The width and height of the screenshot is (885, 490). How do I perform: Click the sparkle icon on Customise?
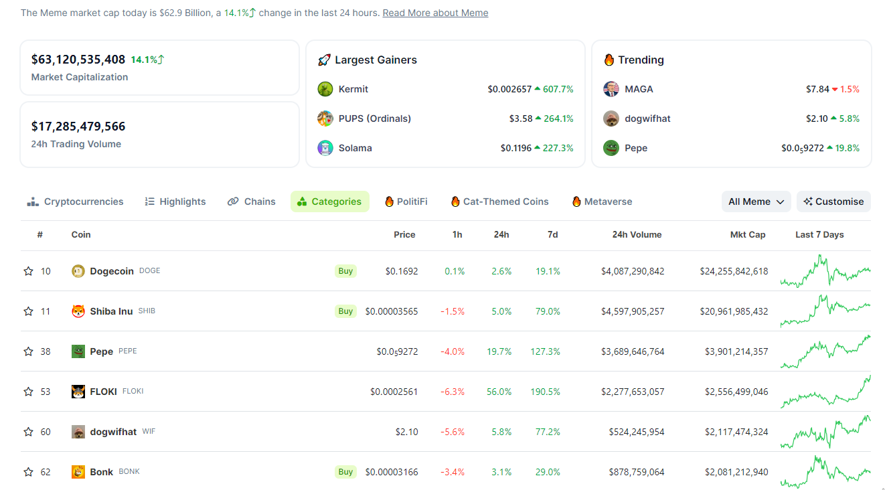[808, 201]
